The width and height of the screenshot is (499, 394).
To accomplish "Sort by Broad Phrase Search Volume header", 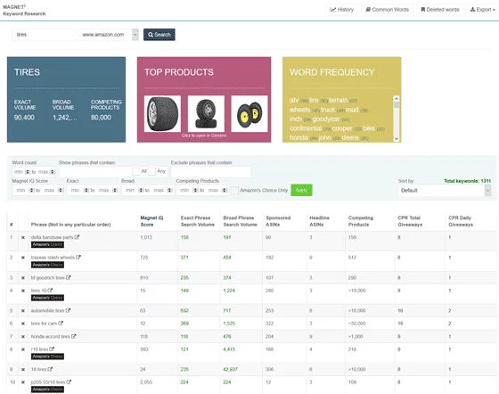I will click(x=240, y=221).
